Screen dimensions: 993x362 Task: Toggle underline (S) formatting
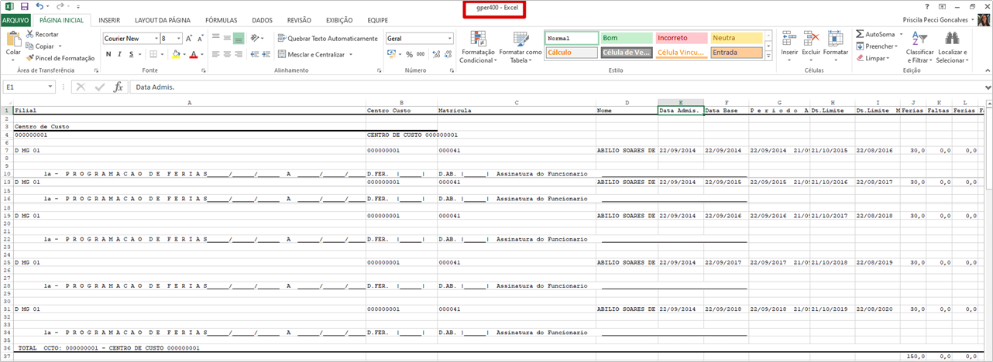point(131,54)
